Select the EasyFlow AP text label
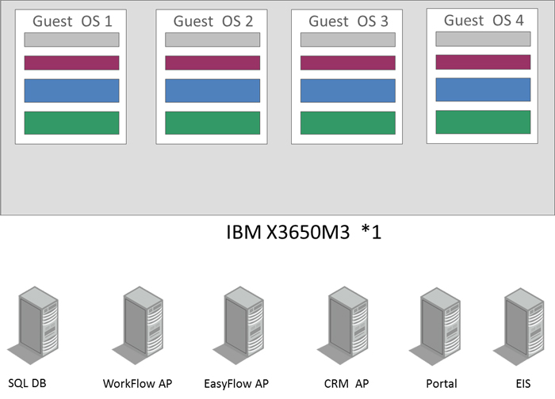 click(238, 384)
